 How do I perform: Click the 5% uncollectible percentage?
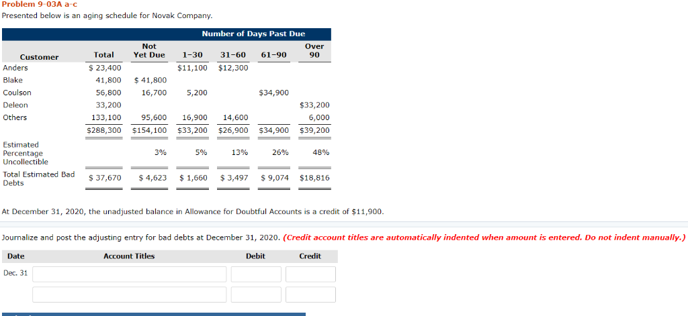click(202, 152)
